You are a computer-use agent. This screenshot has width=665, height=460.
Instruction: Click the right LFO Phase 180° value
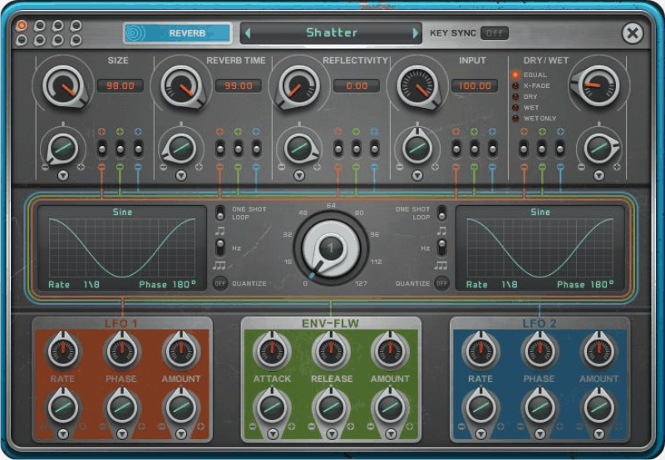pyautogui.click(x=586, y=284)
